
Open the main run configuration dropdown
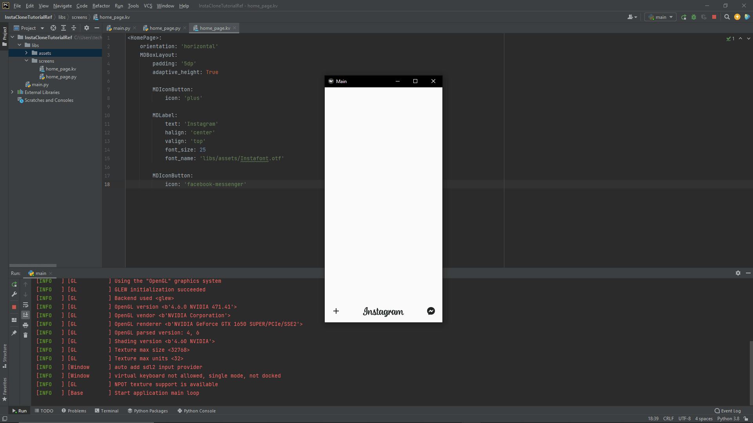point(660,17)
